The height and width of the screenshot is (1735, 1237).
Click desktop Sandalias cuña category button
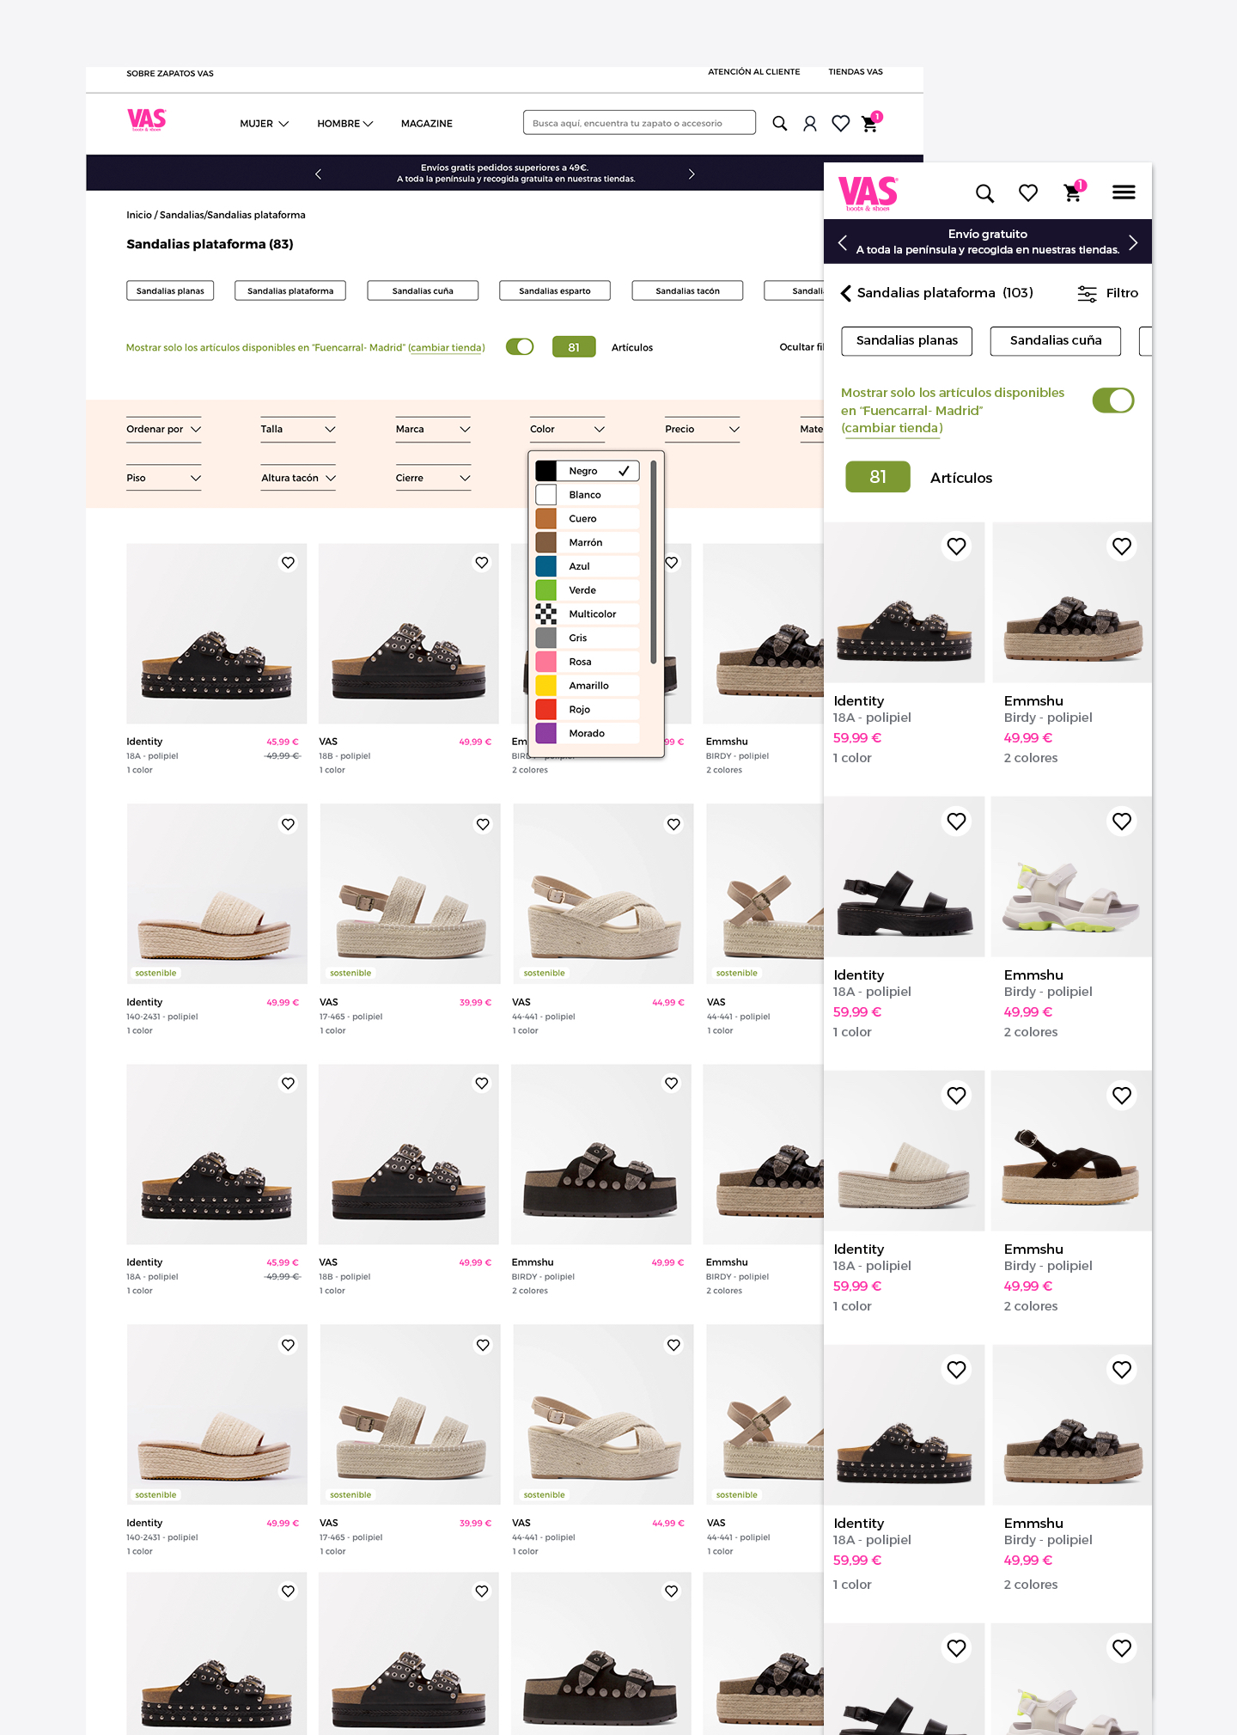coord(423,291)
